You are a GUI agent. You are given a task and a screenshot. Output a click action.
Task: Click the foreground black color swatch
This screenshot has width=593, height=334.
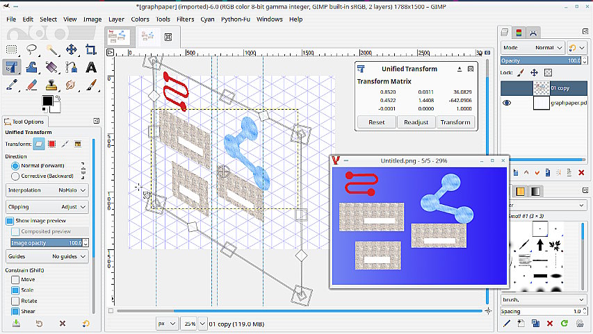tap(47, 101)
